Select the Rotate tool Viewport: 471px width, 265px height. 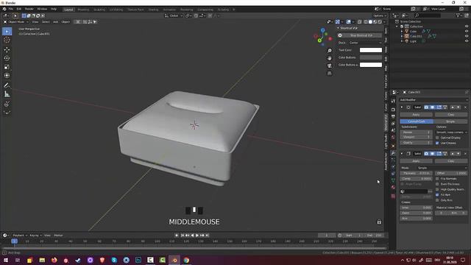click(7, 58)
